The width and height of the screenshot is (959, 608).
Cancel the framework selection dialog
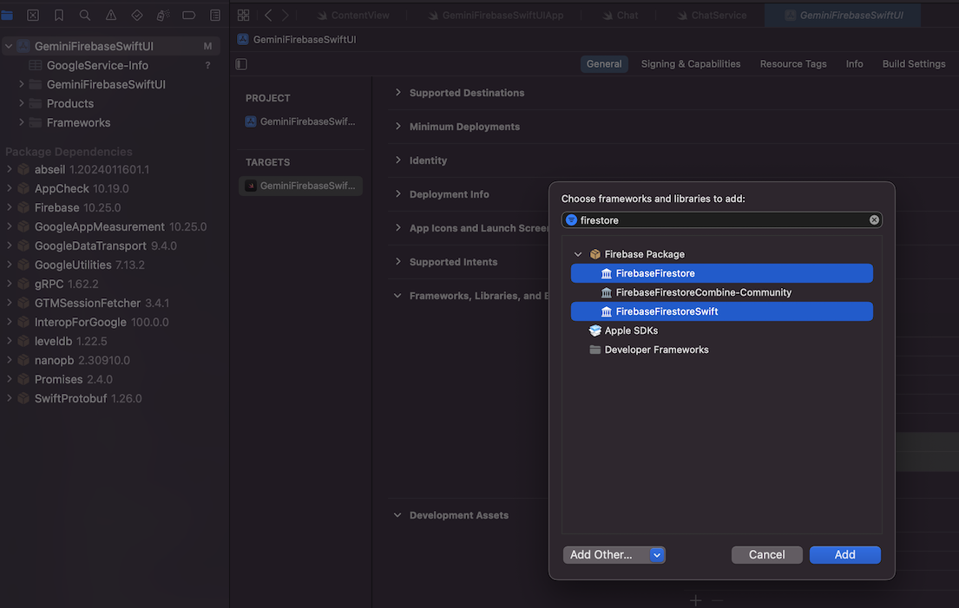(766, 555)
